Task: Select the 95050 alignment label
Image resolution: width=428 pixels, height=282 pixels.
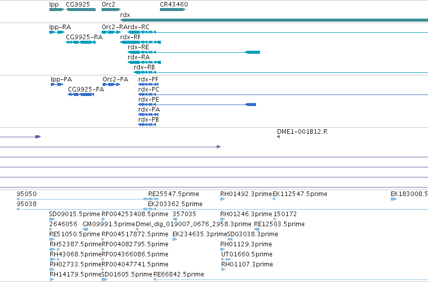Action: pyautogui.click(x=27, y=194)
